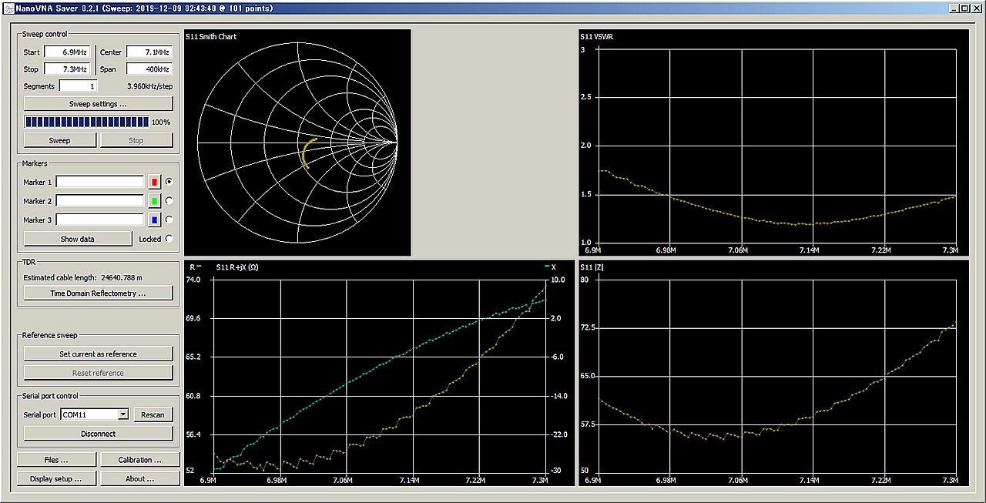The width and height of the screenshot is (986, 503).
Task: Open Display setup button
Action: pos(56,478)
